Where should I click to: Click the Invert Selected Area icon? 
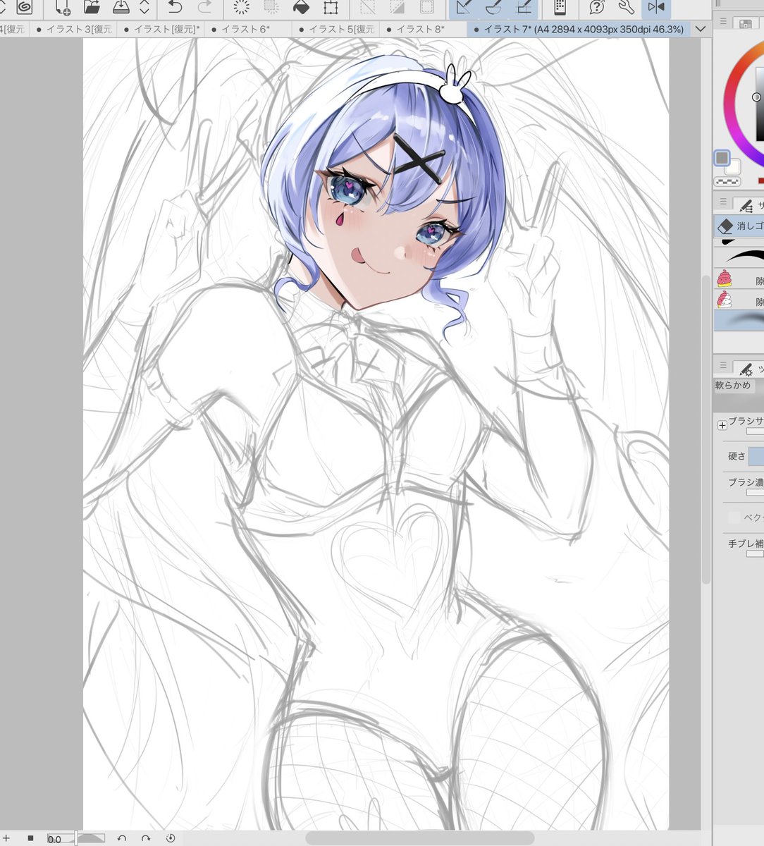(x=397, y=8)
